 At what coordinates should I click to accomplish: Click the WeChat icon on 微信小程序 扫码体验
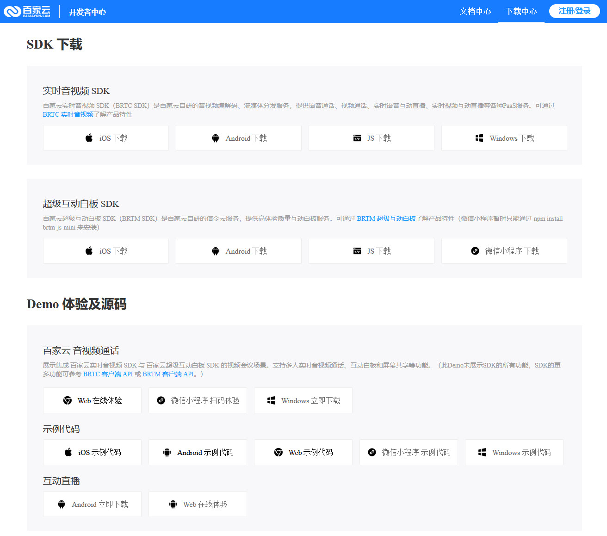[x=161, y=400]
